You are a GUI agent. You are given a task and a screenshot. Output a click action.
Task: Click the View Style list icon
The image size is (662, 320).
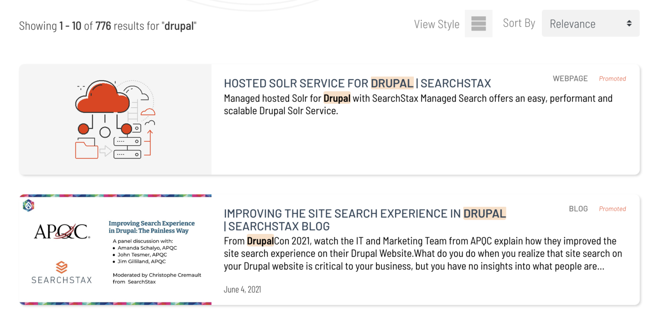point(478,24)
